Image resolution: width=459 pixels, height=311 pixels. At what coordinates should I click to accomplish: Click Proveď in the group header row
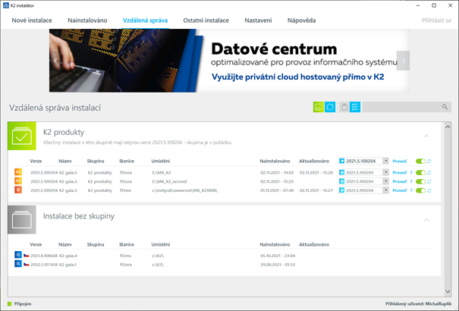(x=400, y=162)
